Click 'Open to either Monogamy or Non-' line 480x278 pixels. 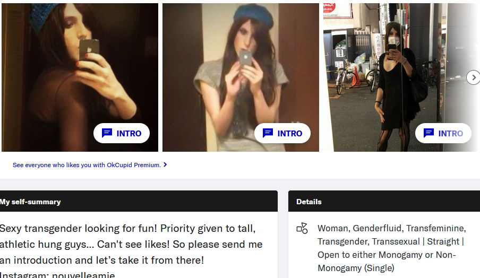(387, 255)
